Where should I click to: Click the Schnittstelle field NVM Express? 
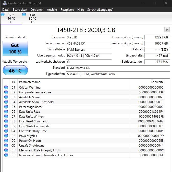pyautogui.click(x=89, y=50)
